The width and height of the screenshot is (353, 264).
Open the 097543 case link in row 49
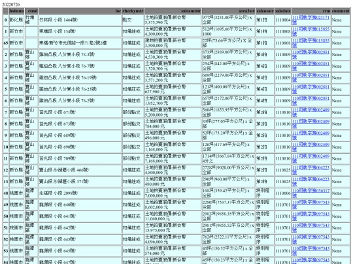click(x=311, y=205)
